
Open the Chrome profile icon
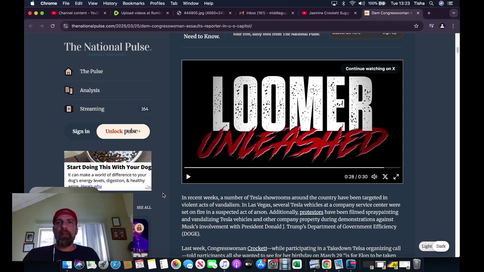click(442, 26)
